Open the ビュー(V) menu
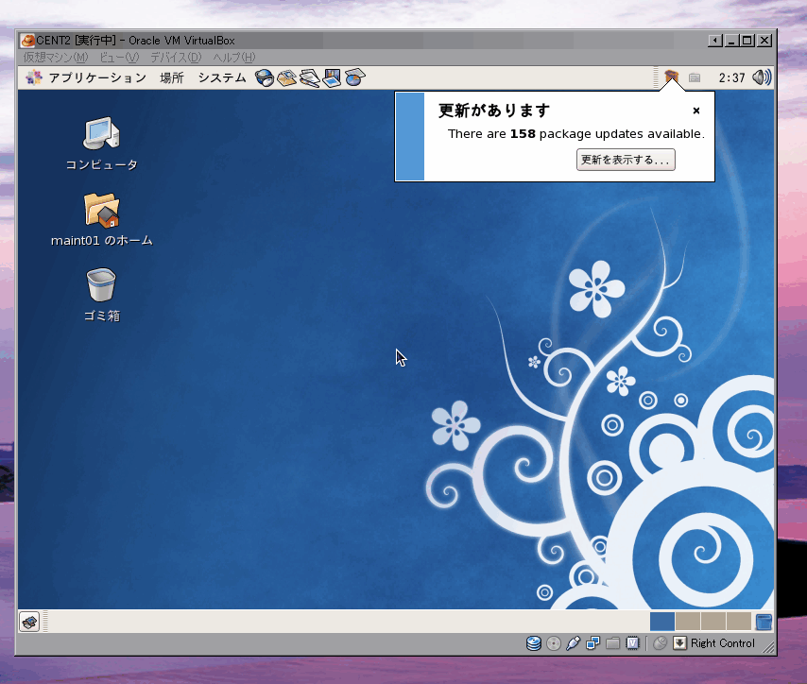This screenshot has width=807, height=684. pos(119,57)
